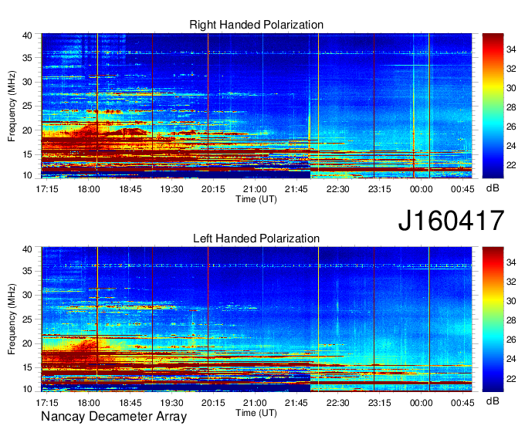Click 18:00 time tick on Left Handed plot
The image size is (525, 426).
[x=89, y=403]
